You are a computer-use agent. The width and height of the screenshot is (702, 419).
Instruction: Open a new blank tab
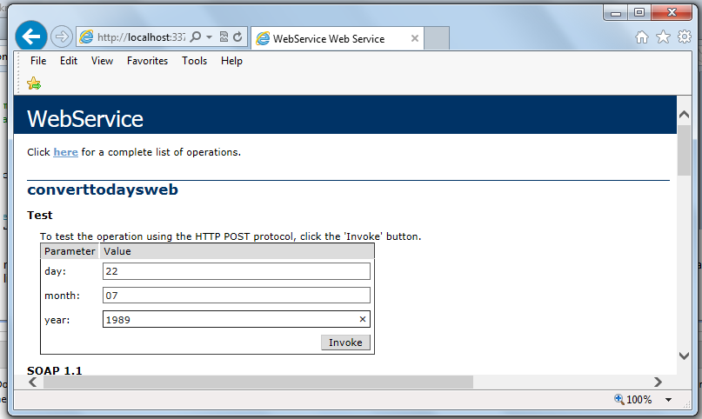[437, 38]
